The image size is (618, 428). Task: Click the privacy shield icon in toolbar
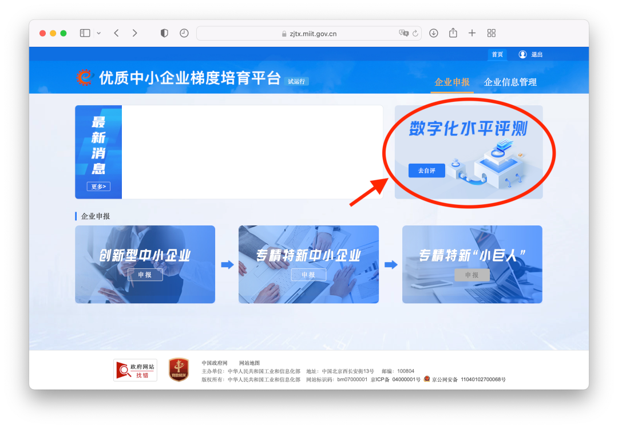click(x=164, y=33)
